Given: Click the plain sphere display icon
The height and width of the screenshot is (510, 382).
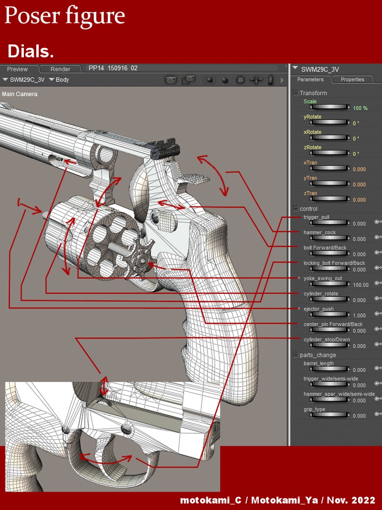Looking at the screenshot, I should point(225,80).
